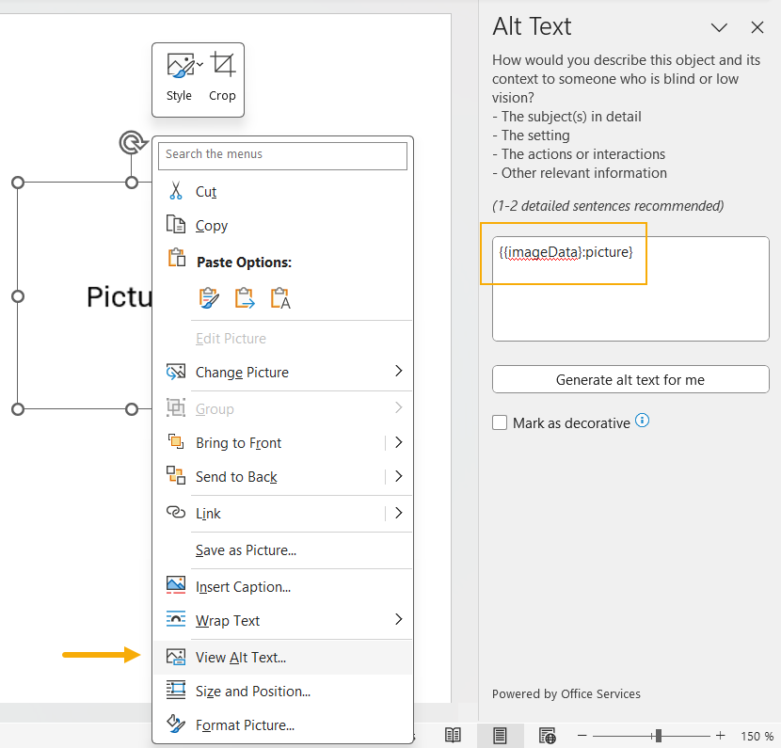Open the picture Style gallery
This screenshot has height=748, width=781.
point(179,78)
